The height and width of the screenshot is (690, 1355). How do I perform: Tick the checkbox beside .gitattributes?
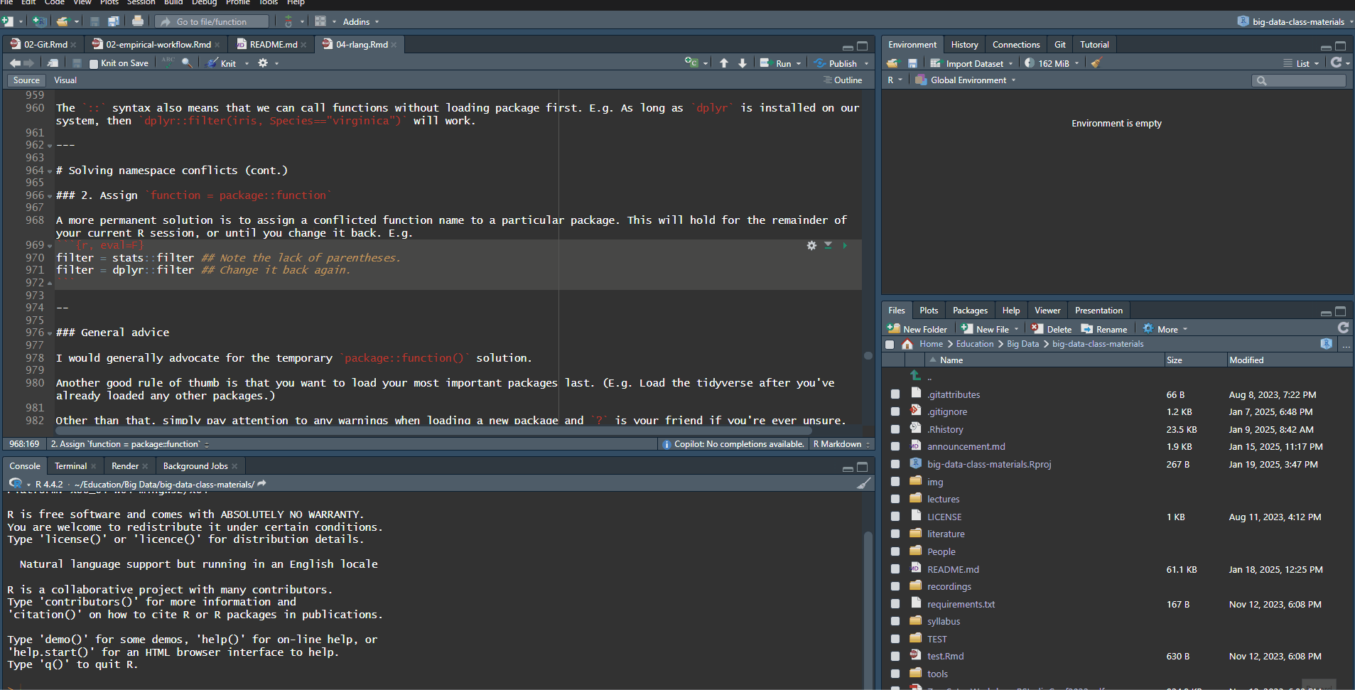pos(895,394)
